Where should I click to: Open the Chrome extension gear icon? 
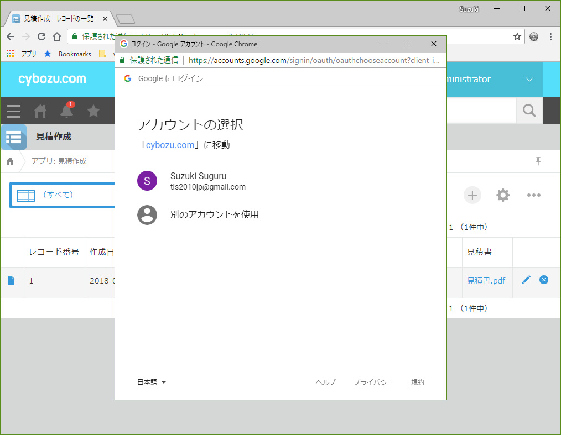(x=534, y=36)
